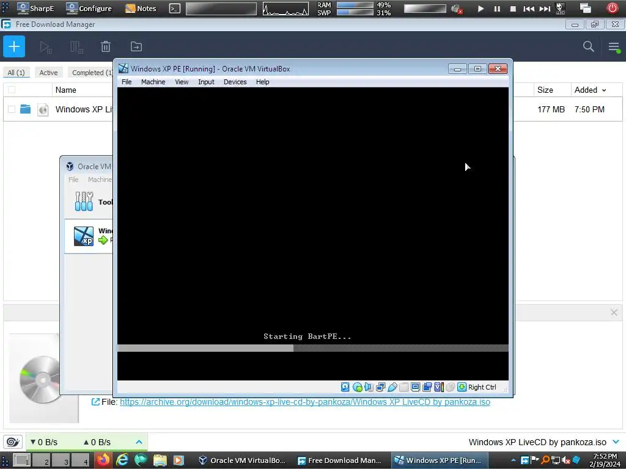Viewport: 626px width, 469px height.
Task: Click windows cascade icon in top bar
Action: point(585,8)
